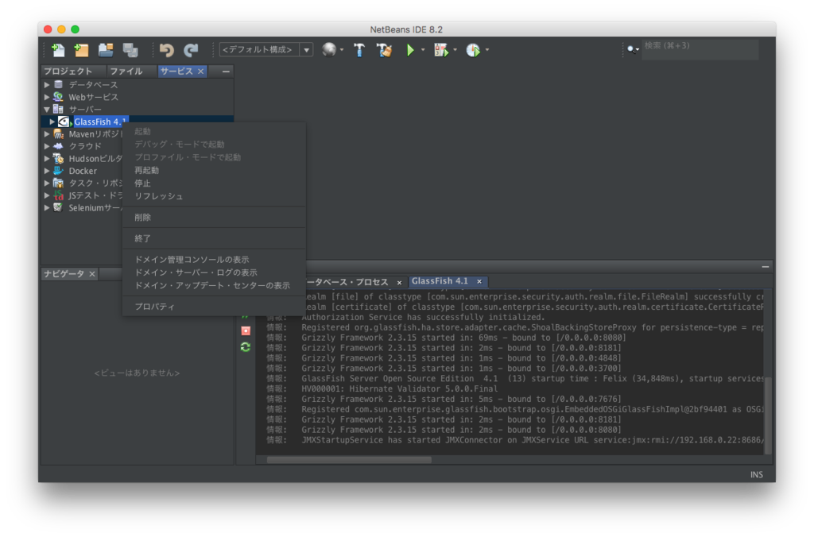
Task: Minimize the output panel group
Action: 766,267
